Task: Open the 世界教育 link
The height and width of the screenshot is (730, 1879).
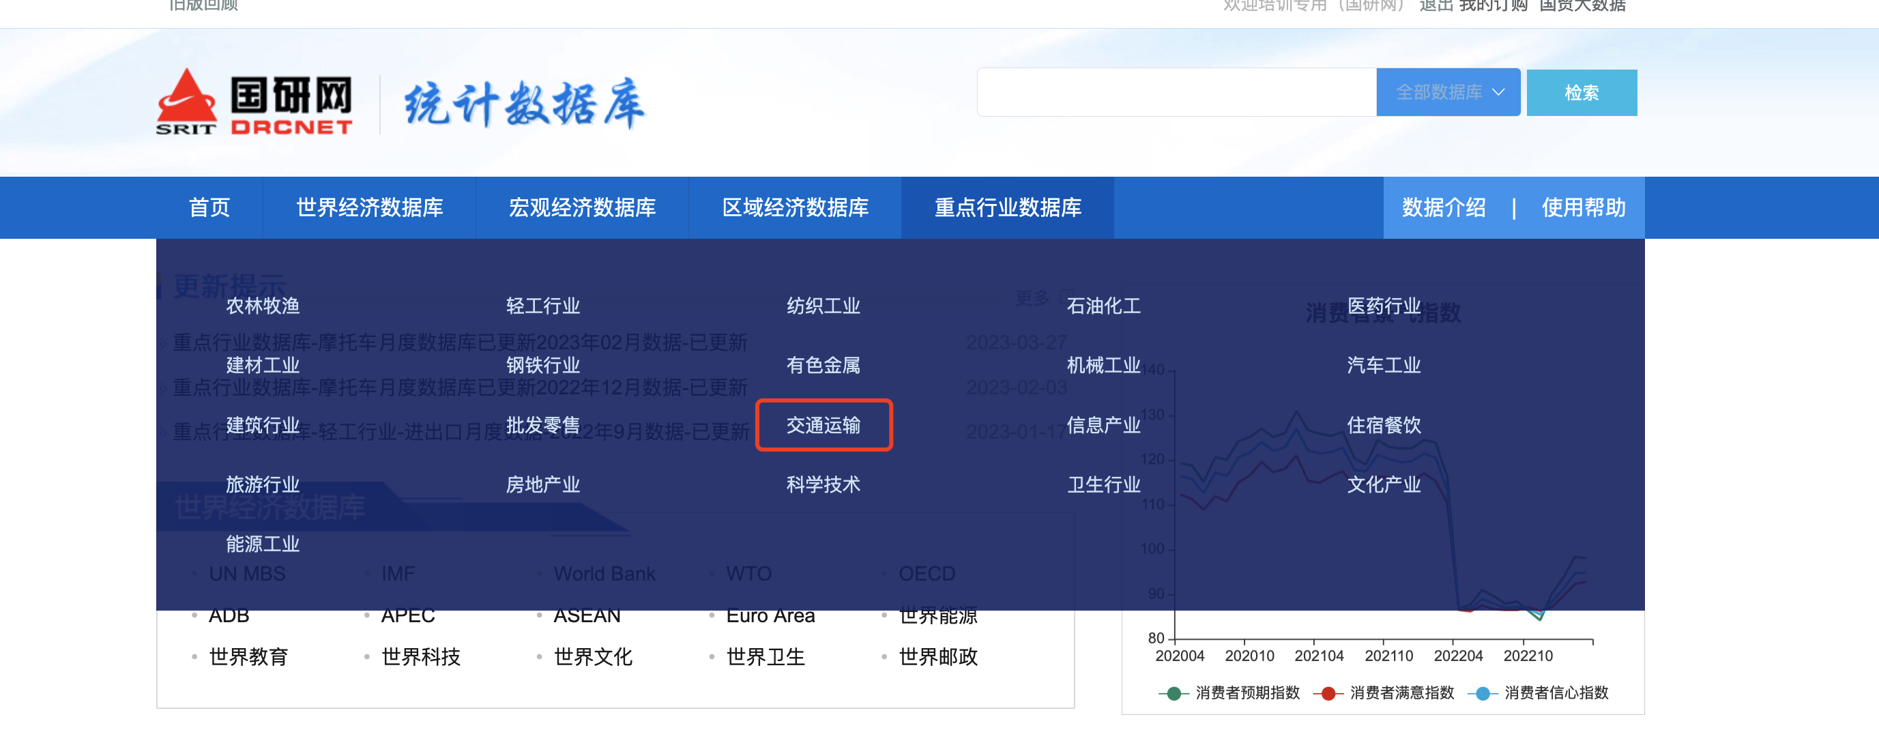Action: (248, 657)
